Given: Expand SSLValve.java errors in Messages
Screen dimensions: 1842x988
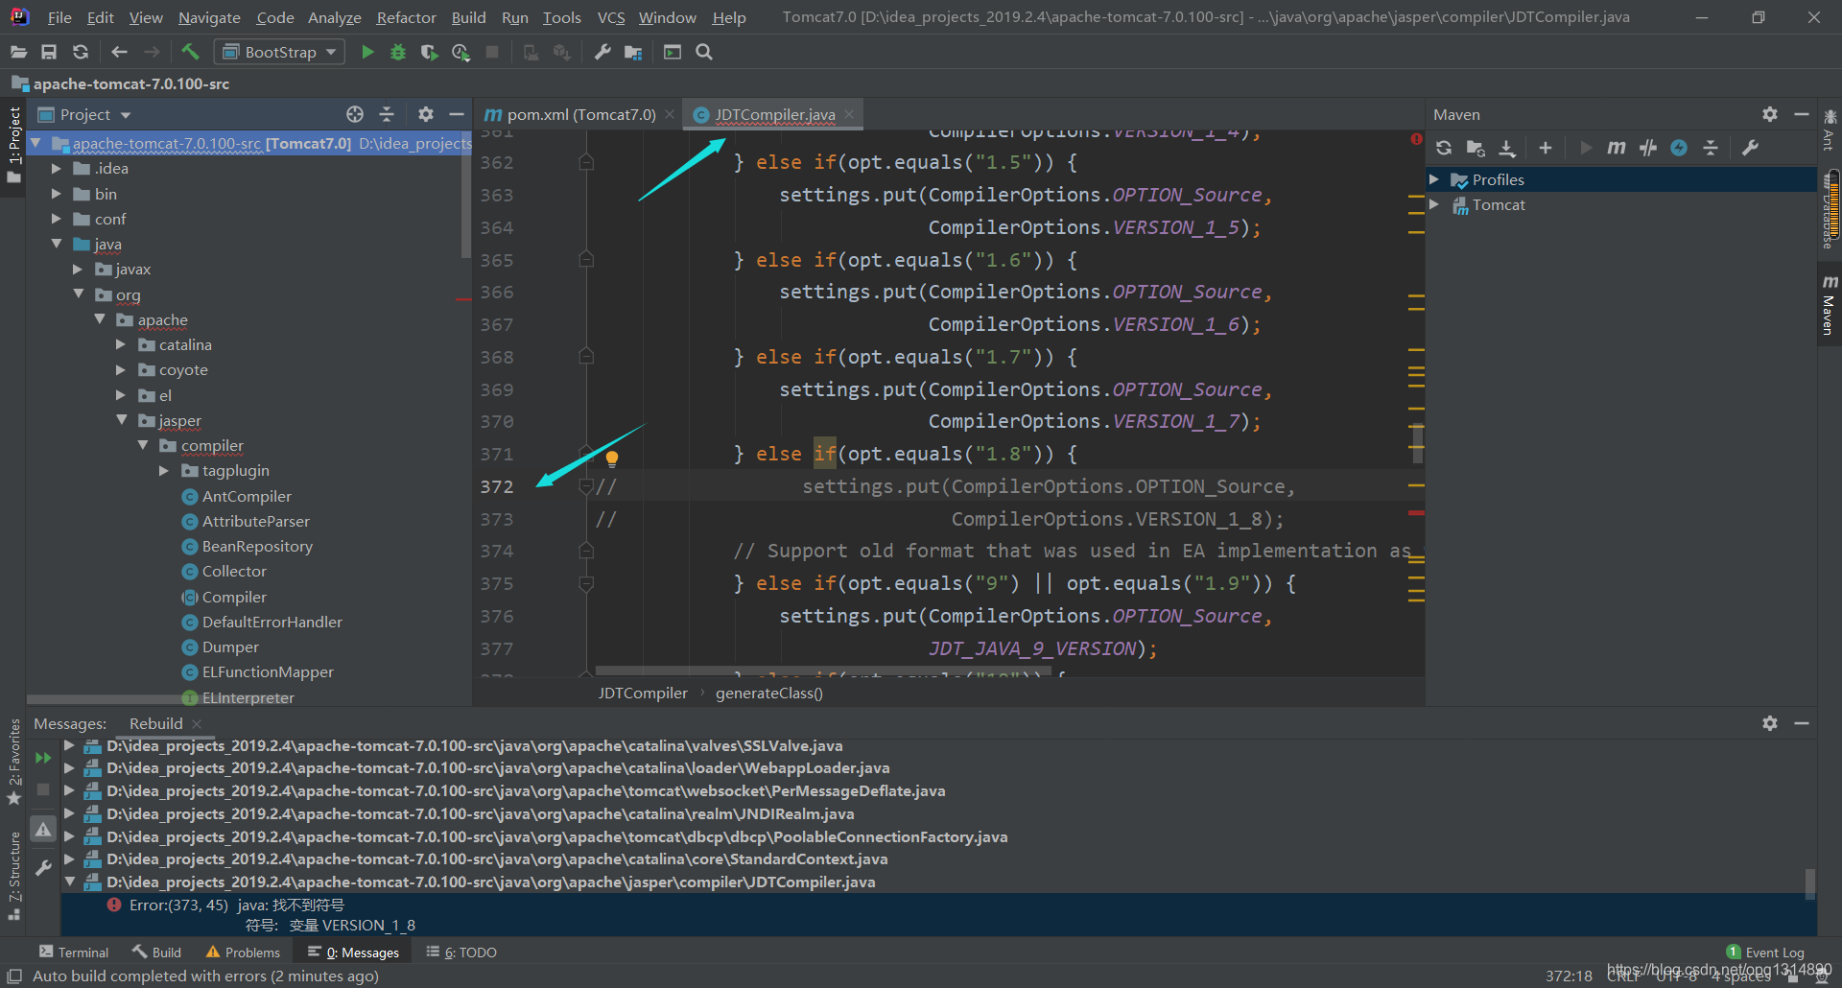Looking at the screenshot, I should 69,745.
